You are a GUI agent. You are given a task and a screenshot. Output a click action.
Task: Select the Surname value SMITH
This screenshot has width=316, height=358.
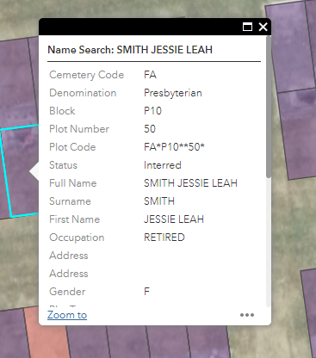(x=159, y=201)
